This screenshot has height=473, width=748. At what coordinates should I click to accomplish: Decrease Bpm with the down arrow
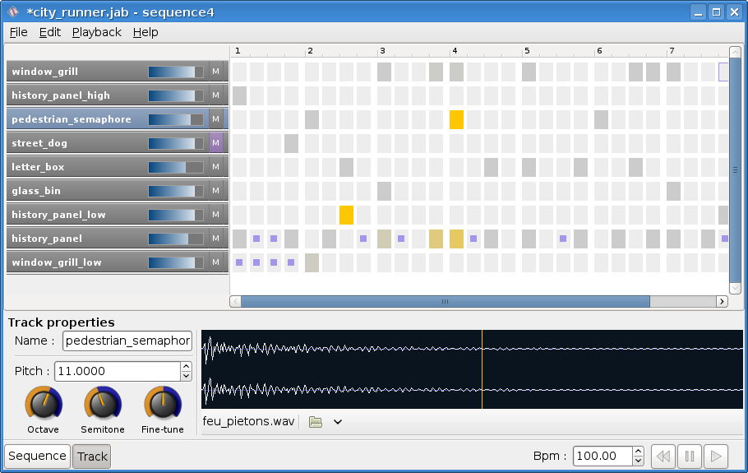click(x=639, y=461)
